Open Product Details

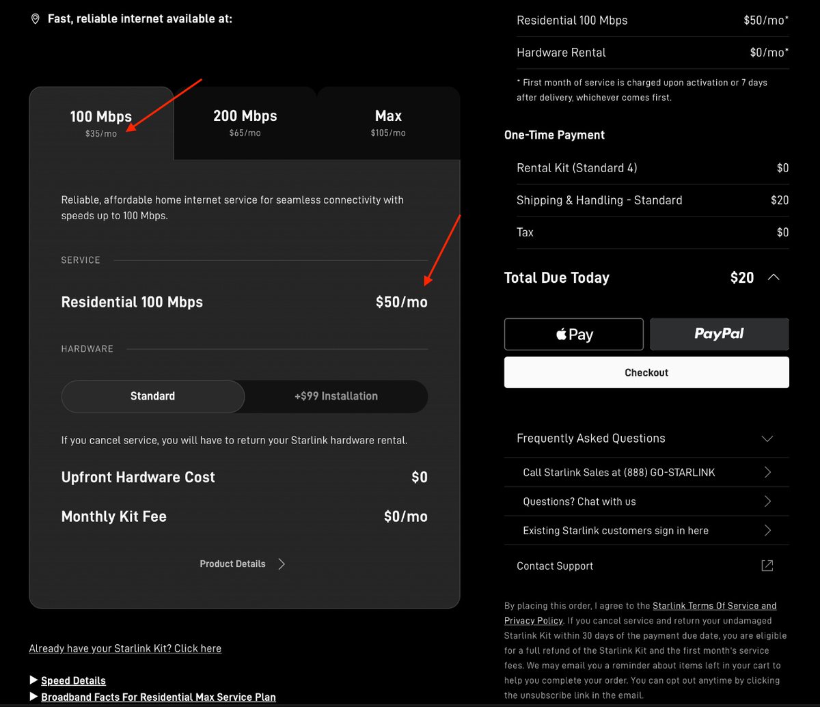(x=243, y=564)
